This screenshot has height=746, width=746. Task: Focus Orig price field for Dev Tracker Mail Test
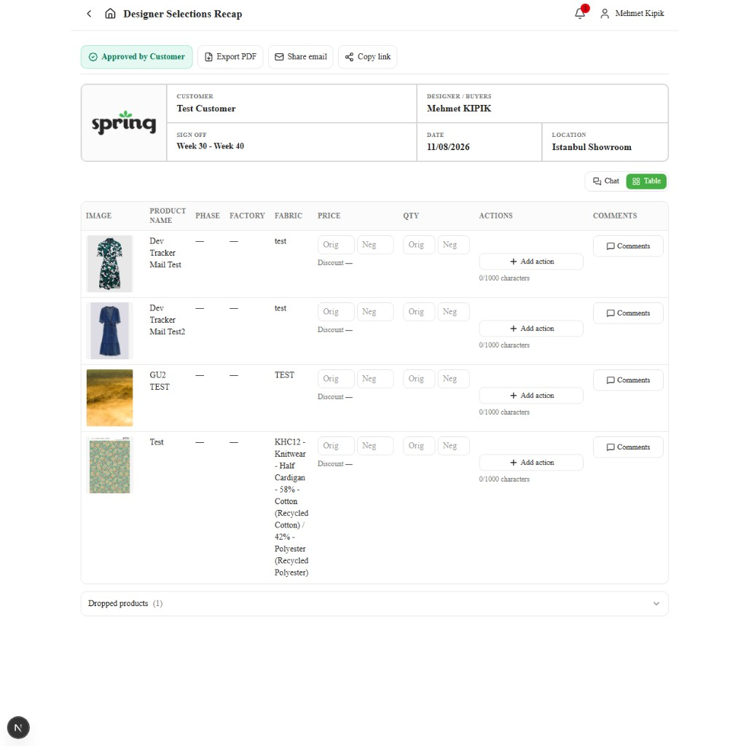pyautogui.click(x=336, y=245)
